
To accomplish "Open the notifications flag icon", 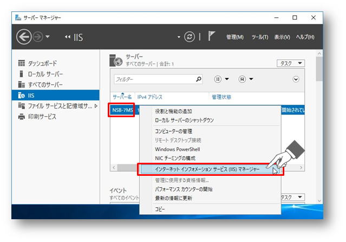I will click(211, 36).
